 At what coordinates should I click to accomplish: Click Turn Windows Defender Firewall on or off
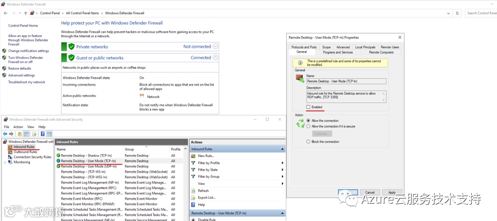click(26, 60)
